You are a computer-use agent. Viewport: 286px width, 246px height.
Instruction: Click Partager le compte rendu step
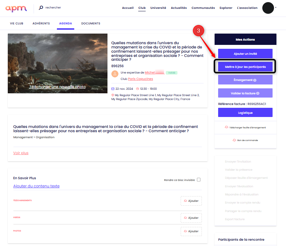243,211
